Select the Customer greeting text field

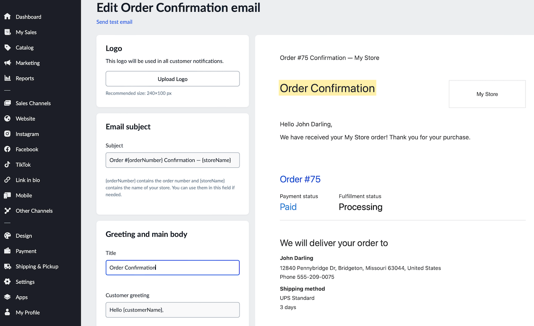172,310
